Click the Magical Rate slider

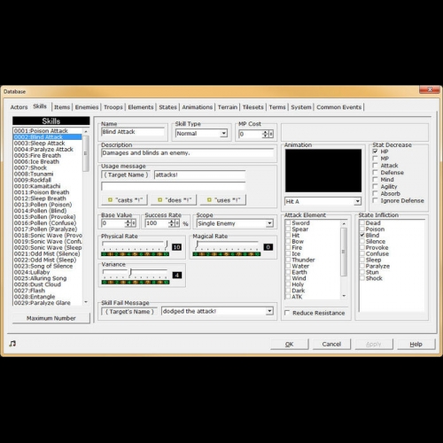pyautogui.click(x=227, y=245)
